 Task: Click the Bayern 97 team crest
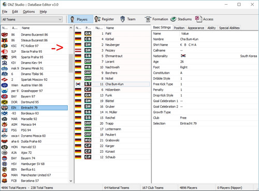point(5,96)
